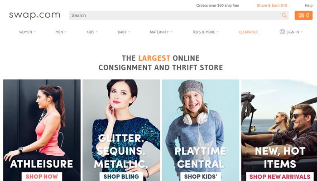Viewport: 317px width, 181px height.
Task: Select the Clearance menu link
Action: 249,32
